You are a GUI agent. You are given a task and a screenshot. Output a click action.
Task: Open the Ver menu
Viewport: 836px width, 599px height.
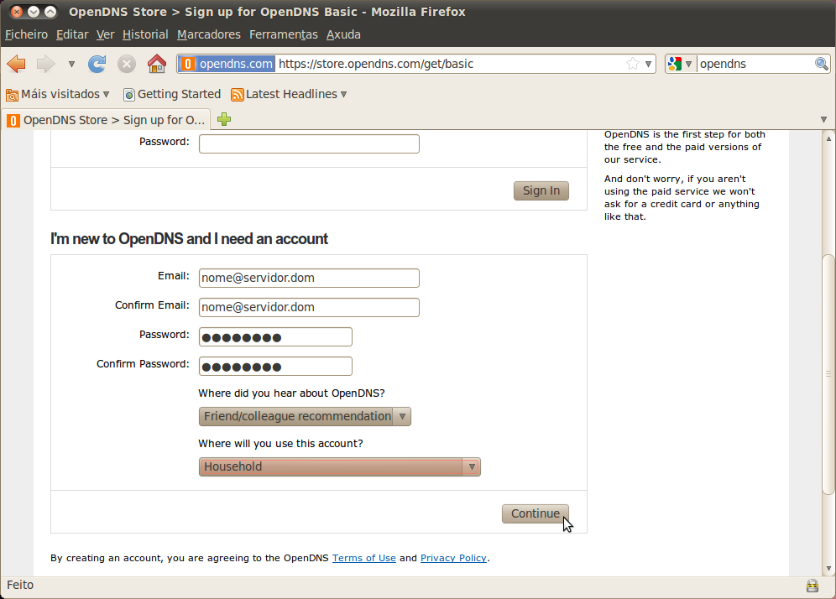point(105,34)
